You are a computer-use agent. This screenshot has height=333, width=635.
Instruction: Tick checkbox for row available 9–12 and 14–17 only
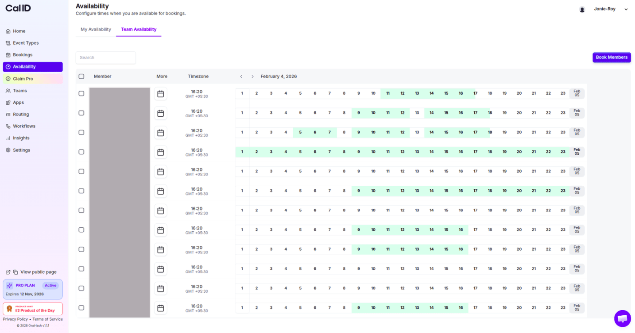pos(81,113)
